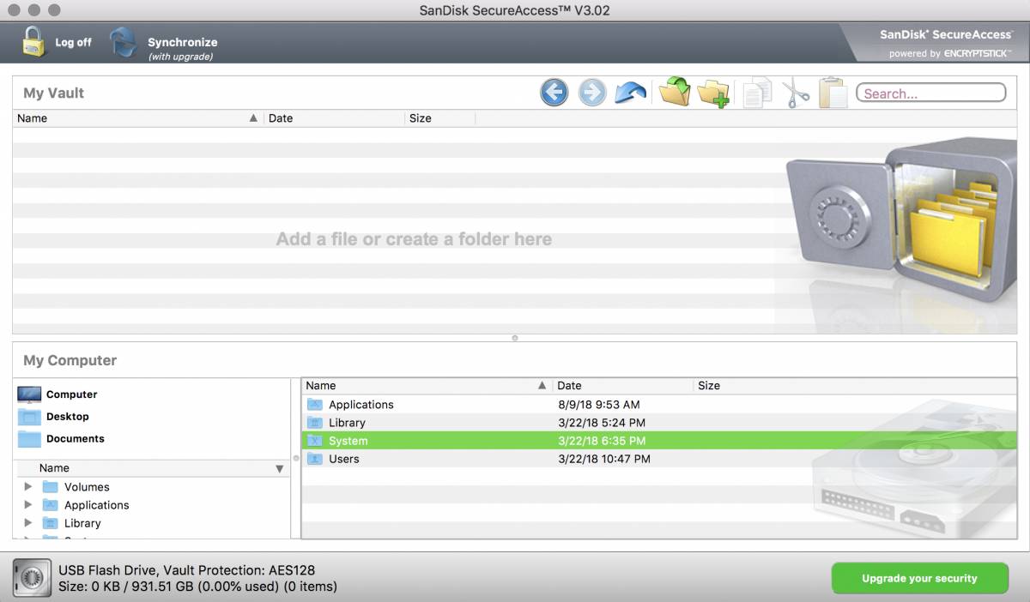This screenshot has width=1030, height=602.
Task: Click the forward navigation arrow
Action: [592, 93]
